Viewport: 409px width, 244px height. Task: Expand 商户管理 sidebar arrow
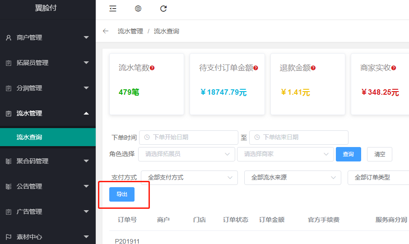[86, 37]
